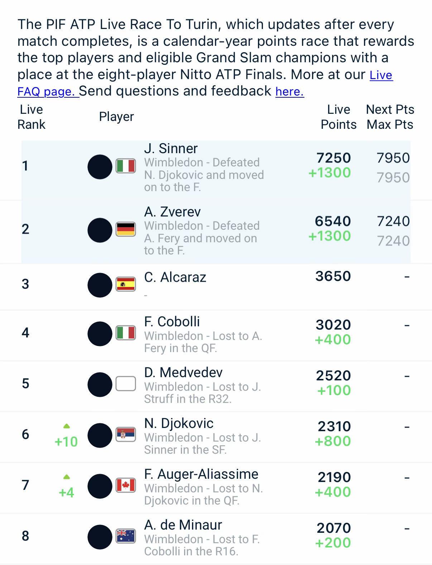Select the N. Djokovic player name
432x565 pixels.
(179, 423)
